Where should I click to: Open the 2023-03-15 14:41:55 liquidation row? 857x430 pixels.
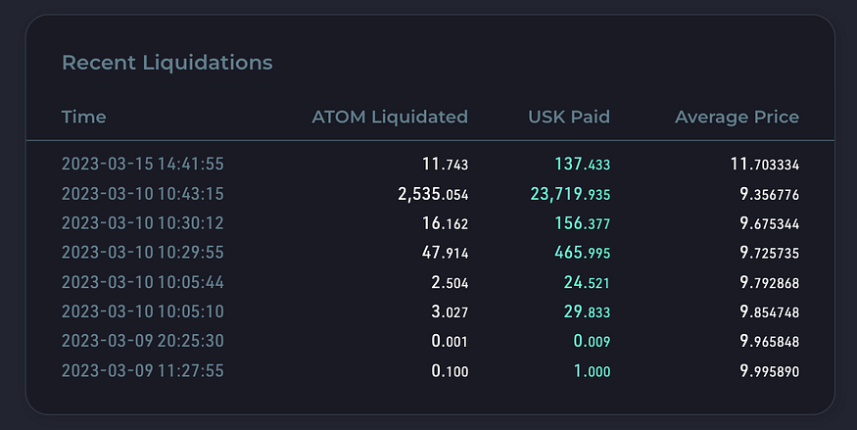pos(430,164)
